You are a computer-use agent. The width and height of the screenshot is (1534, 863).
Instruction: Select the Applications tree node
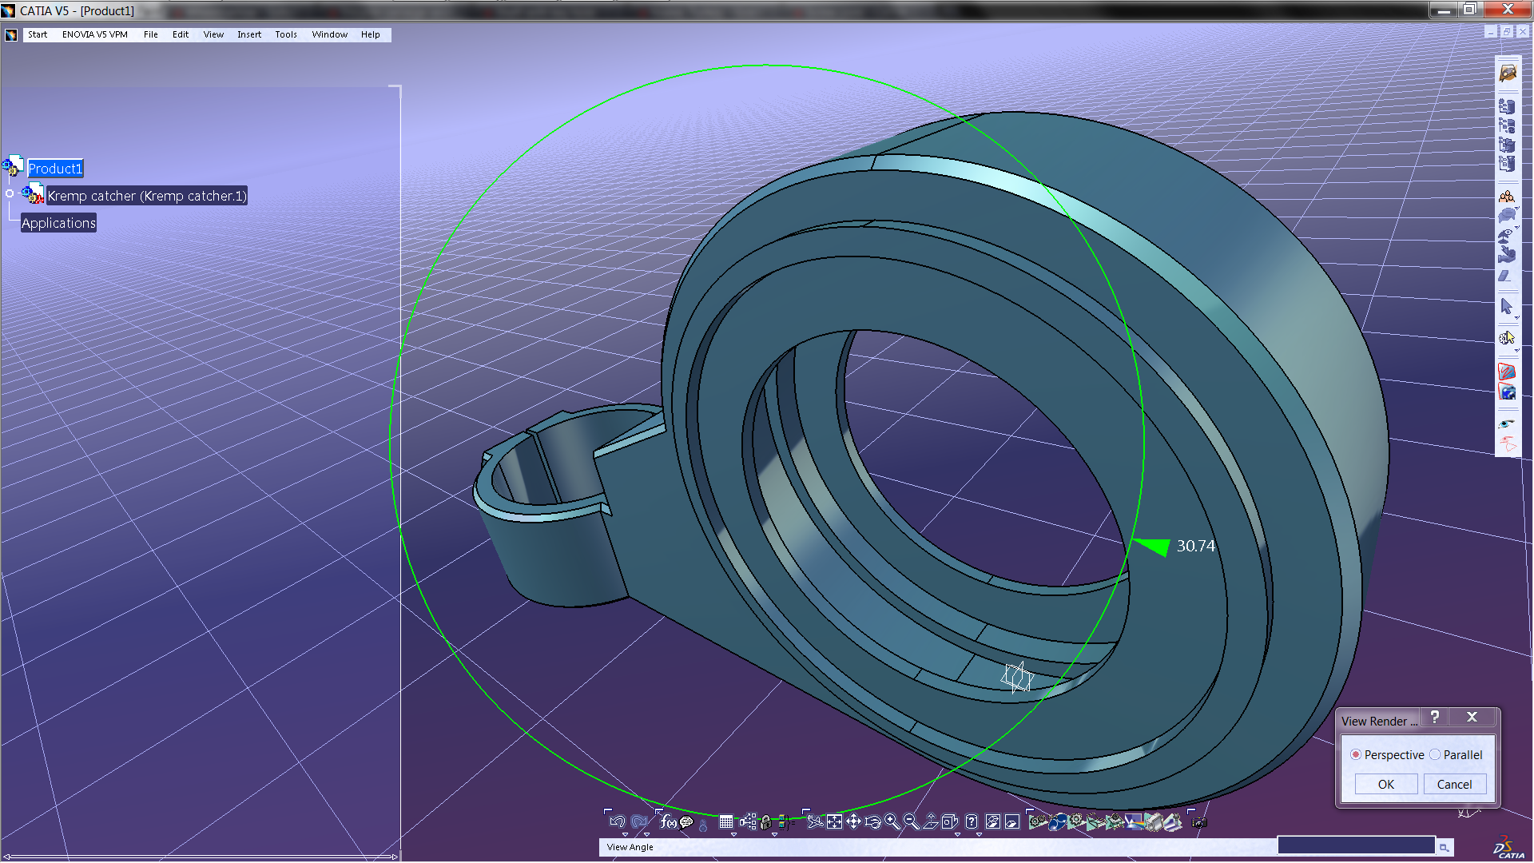pos(58,223)
